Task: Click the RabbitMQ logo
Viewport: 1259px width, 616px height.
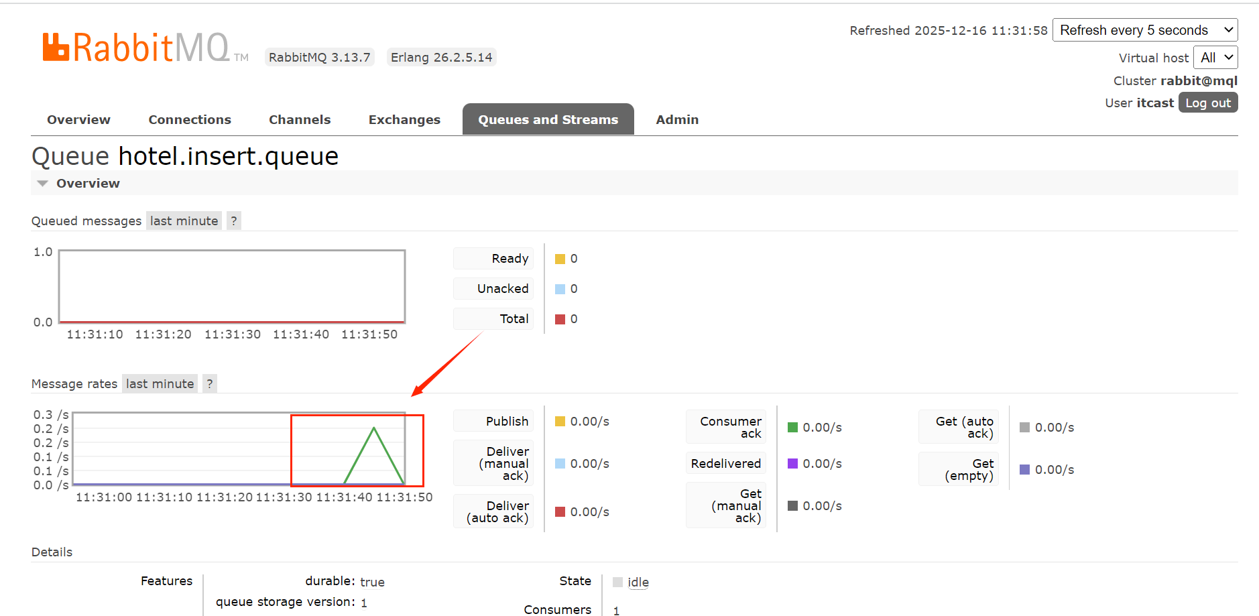Action: point(145,48)
